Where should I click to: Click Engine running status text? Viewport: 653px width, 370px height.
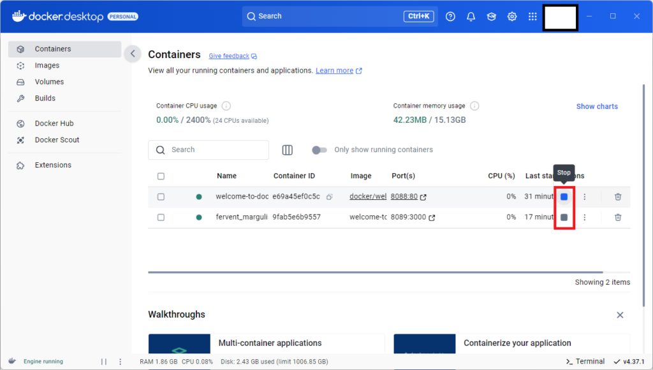coord(43,361)
